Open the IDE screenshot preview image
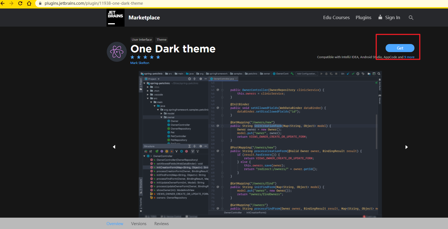Image resolution: width=448 pixels, height=229 pixels. (260, 144)
